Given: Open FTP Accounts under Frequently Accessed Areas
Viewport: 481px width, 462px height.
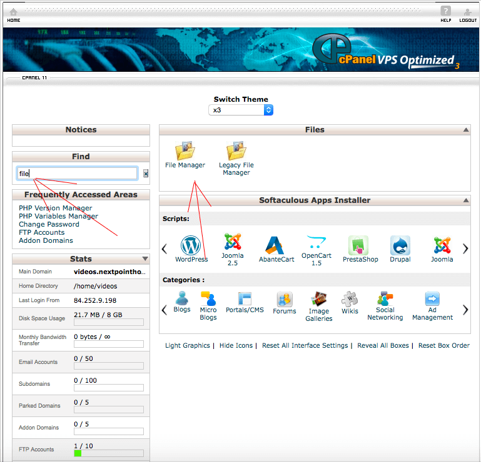Looking at the screenshot, I should 41,232.
